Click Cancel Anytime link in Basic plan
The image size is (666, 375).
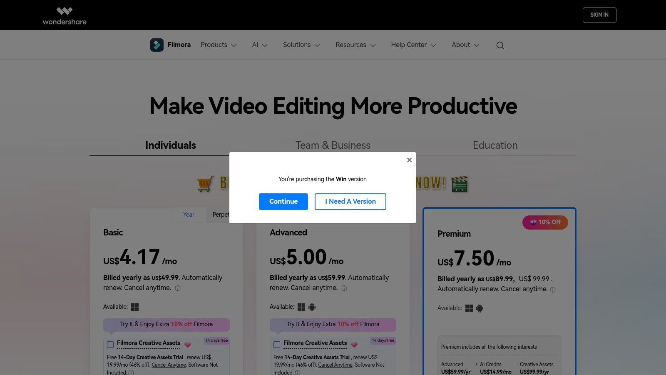tap(169, 365)
